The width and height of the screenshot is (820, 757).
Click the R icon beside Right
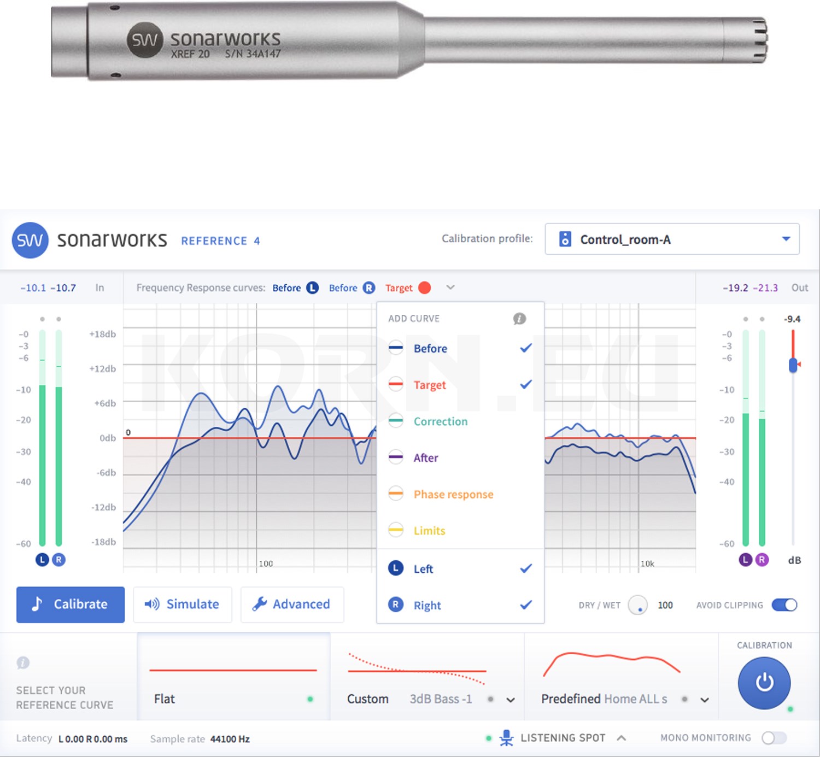396,605
